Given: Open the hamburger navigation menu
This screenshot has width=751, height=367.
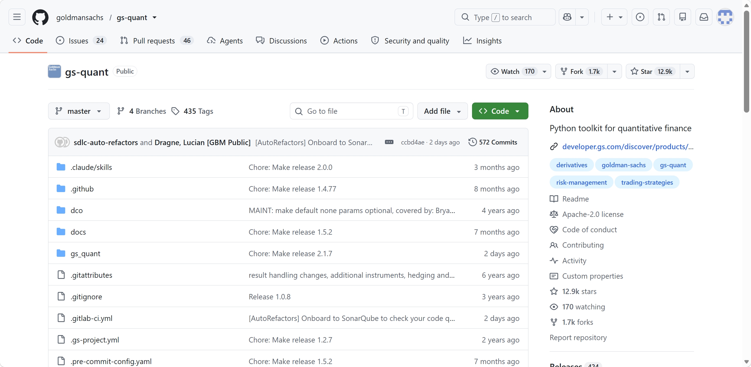Looking at the screenshot, I should pos(17,17).
